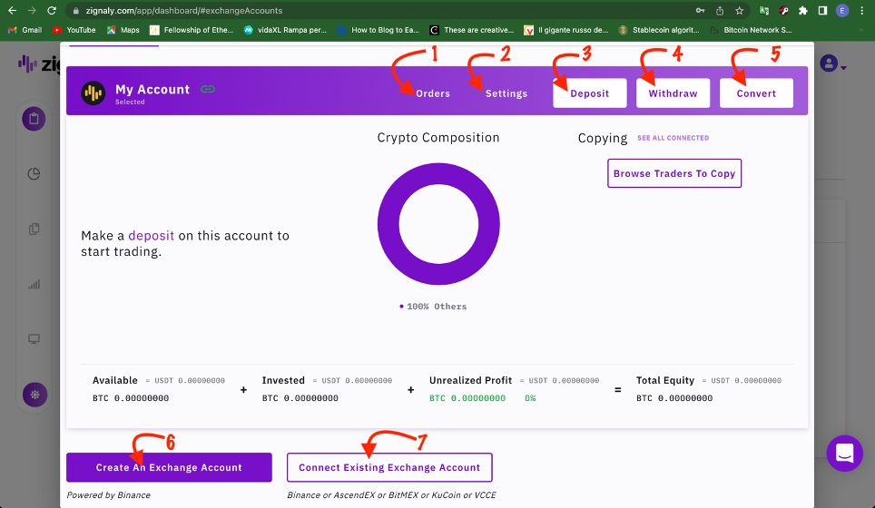Open the signal bars sidebar icon
This screenshot has height=508, width=875.
pyautogui.click(x=34, y=285)
